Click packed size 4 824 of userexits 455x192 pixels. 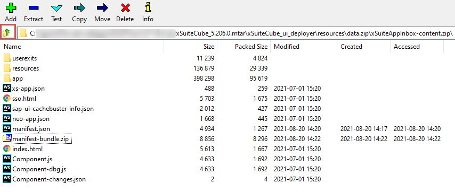260,58
